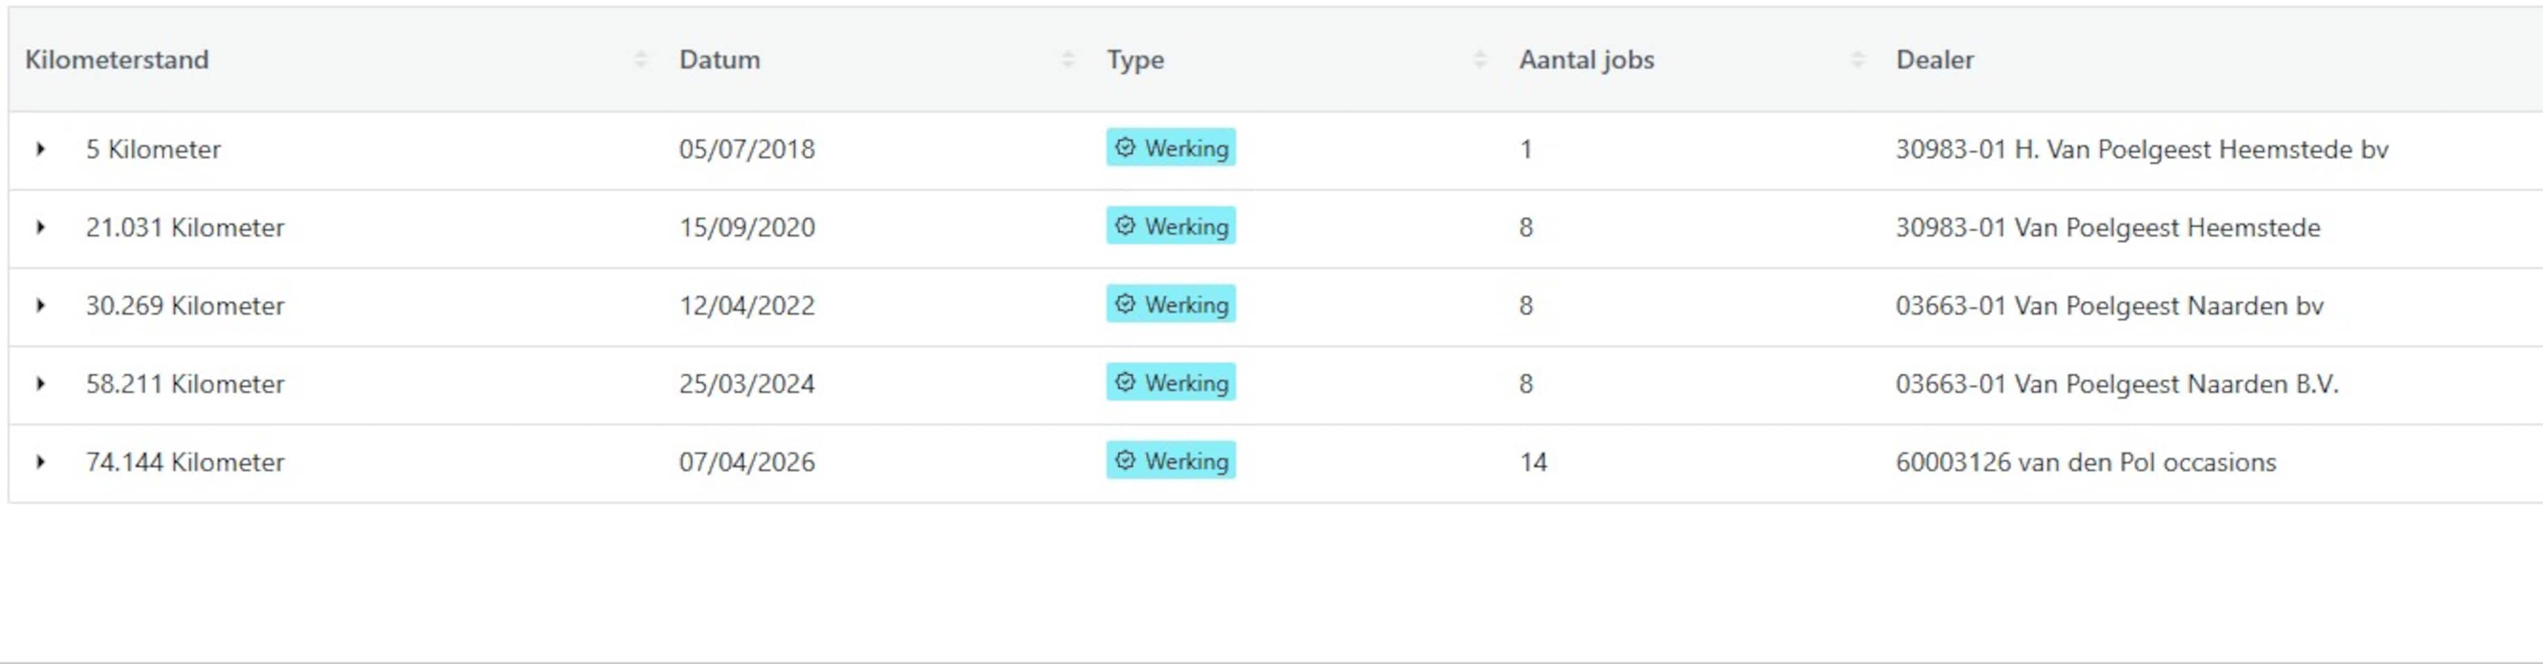This screenshot has height=664, width=2543.
Task: Sort by Aantal jobs sort icon
Action: [x=1857, y=60]
